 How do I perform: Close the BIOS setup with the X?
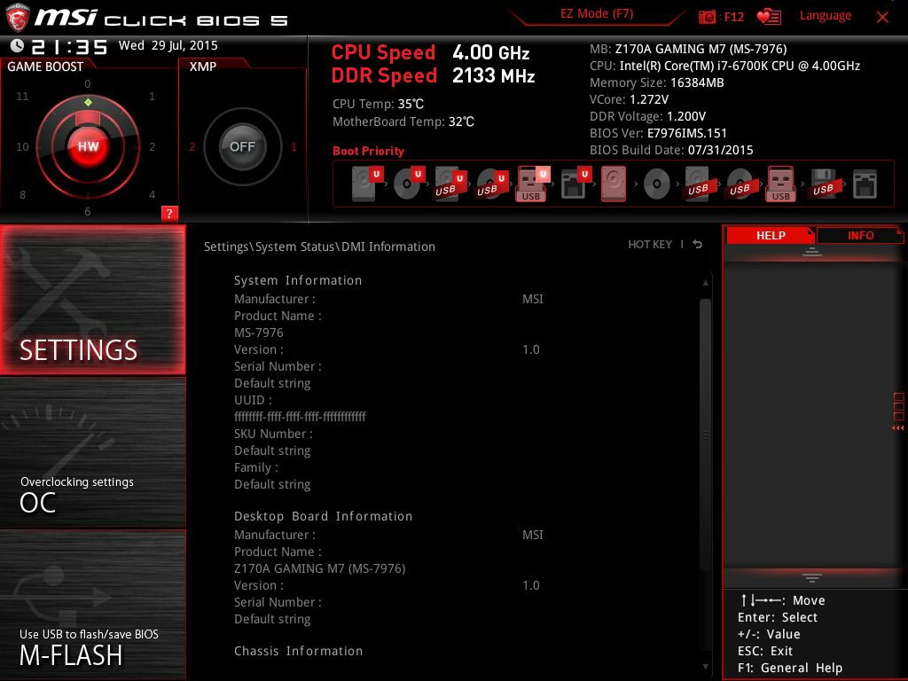[x=882, y=17]
